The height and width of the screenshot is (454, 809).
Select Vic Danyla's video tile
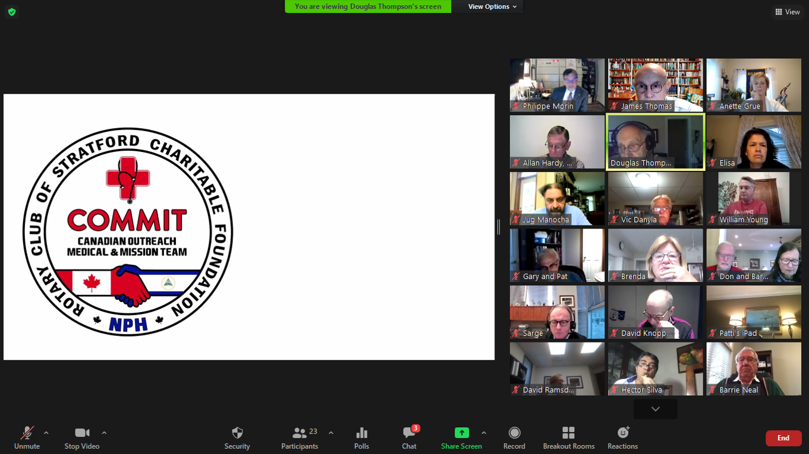(x=655, y=199)
